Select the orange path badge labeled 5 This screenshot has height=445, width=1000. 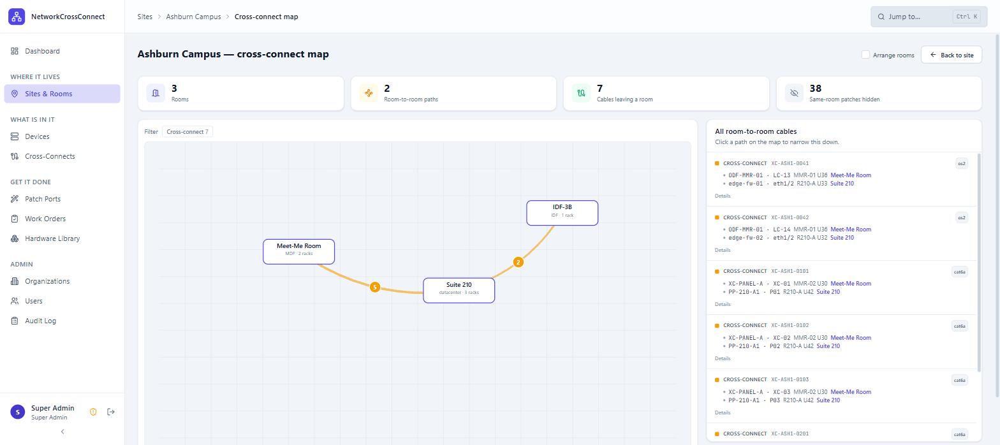(375, 288)
